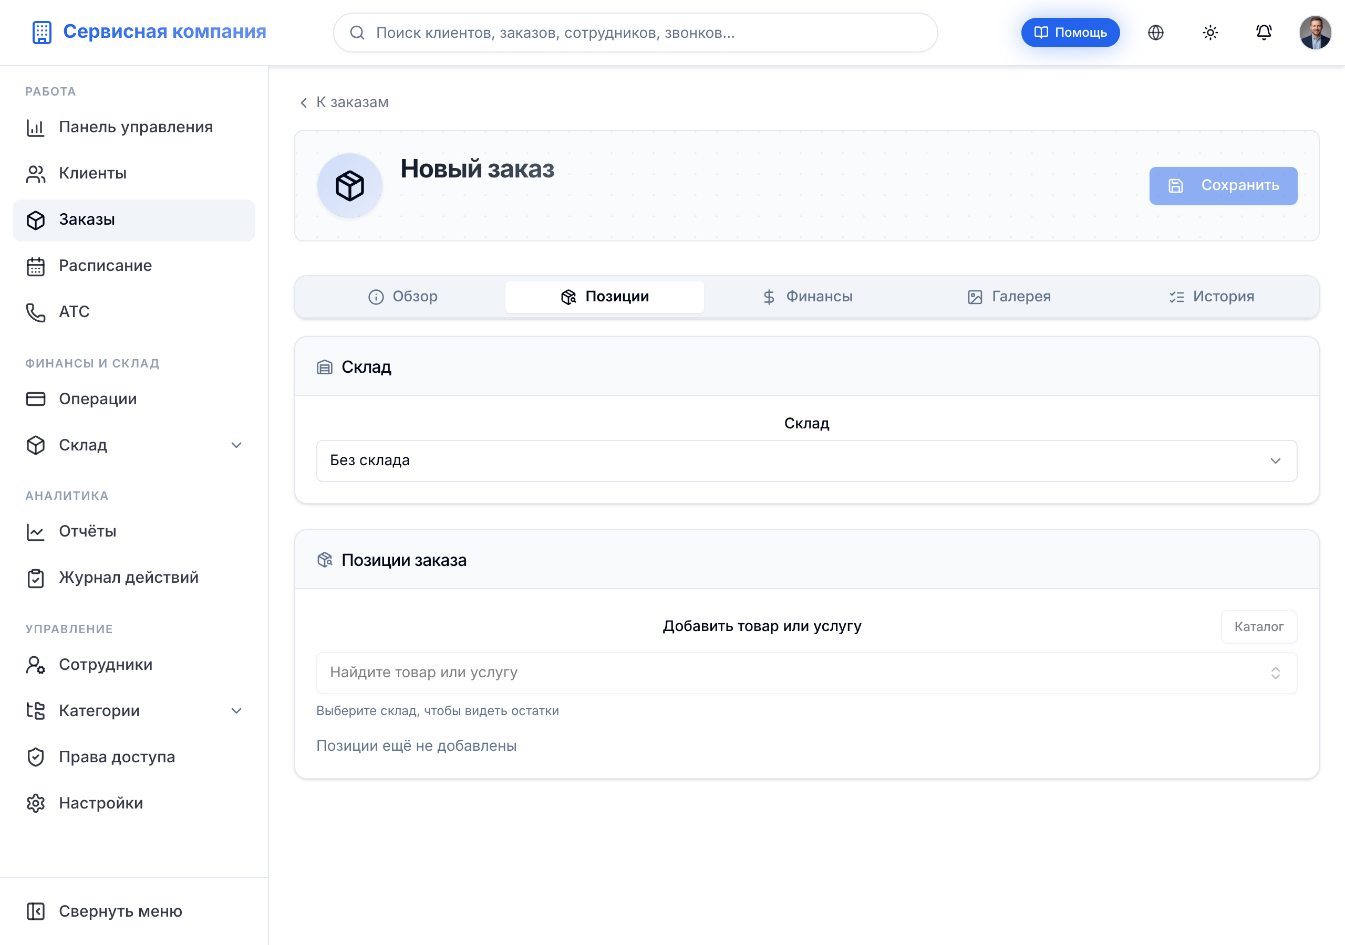Toggle light theme sun icon
The height and width of the screenshot is (945, 1345).
[1209, 33]
